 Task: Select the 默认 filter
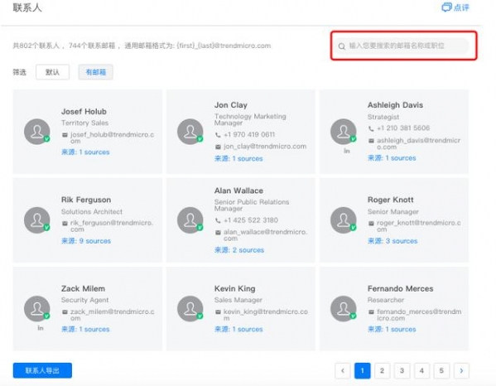52,72
